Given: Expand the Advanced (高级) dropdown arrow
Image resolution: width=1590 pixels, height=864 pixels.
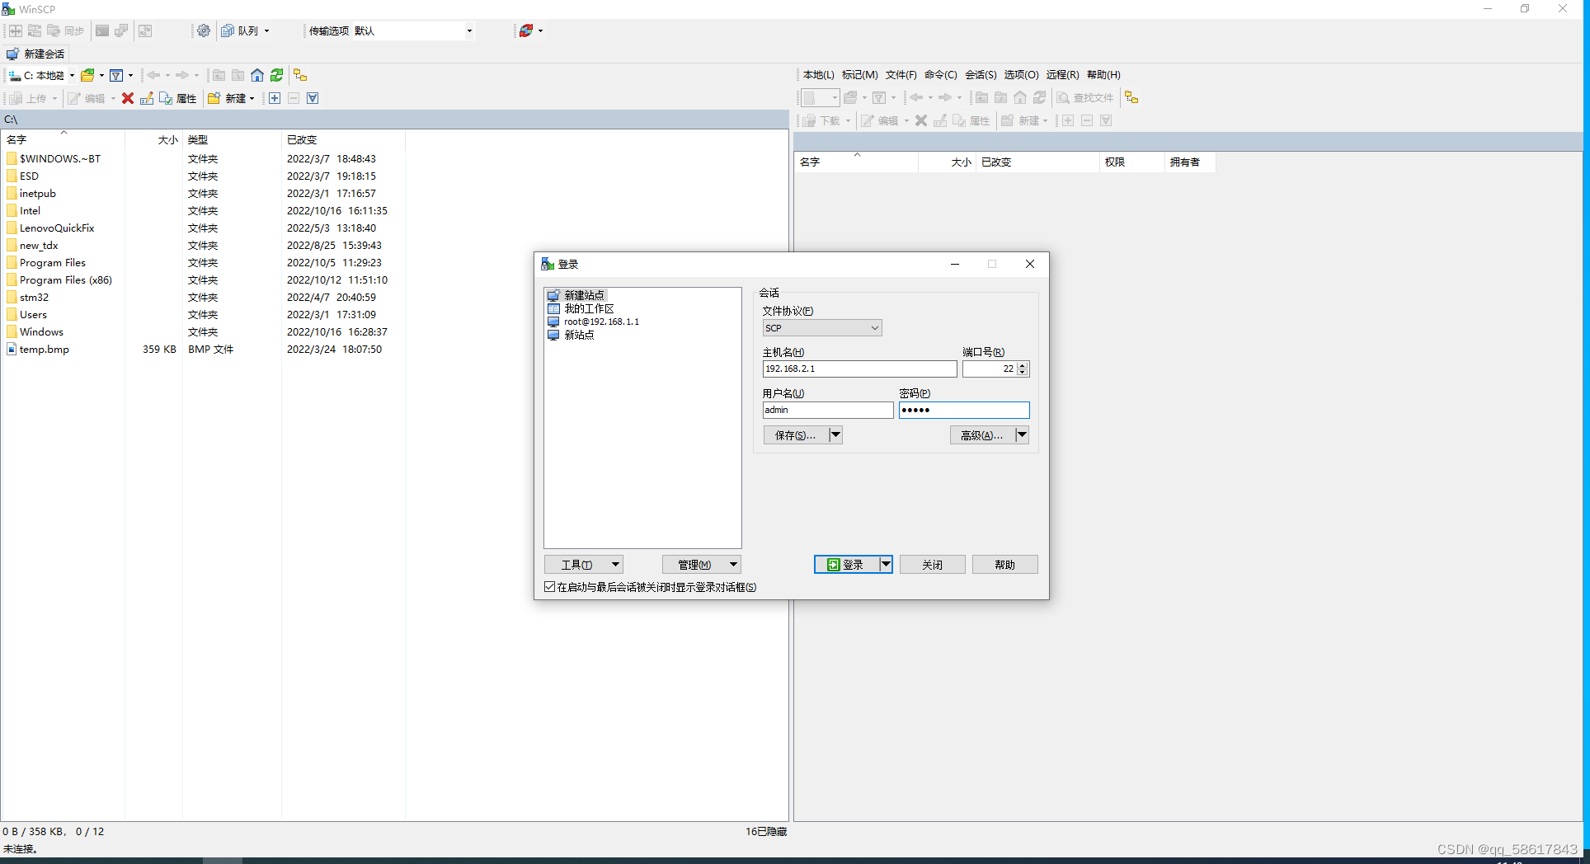Looking at the screenshot, I should [1022, 434].
